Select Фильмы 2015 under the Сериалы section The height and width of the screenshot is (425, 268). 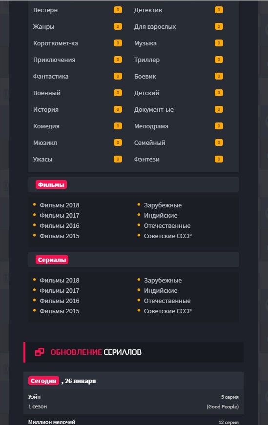60,311
